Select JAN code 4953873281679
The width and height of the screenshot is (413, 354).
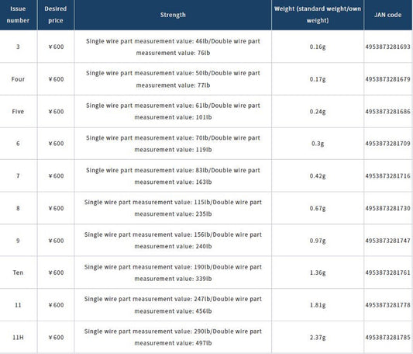(x=387, y=79)
